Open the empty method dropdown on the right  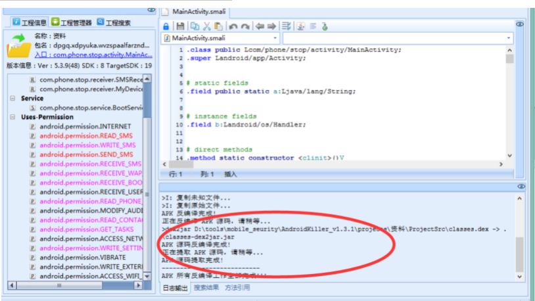509,38
